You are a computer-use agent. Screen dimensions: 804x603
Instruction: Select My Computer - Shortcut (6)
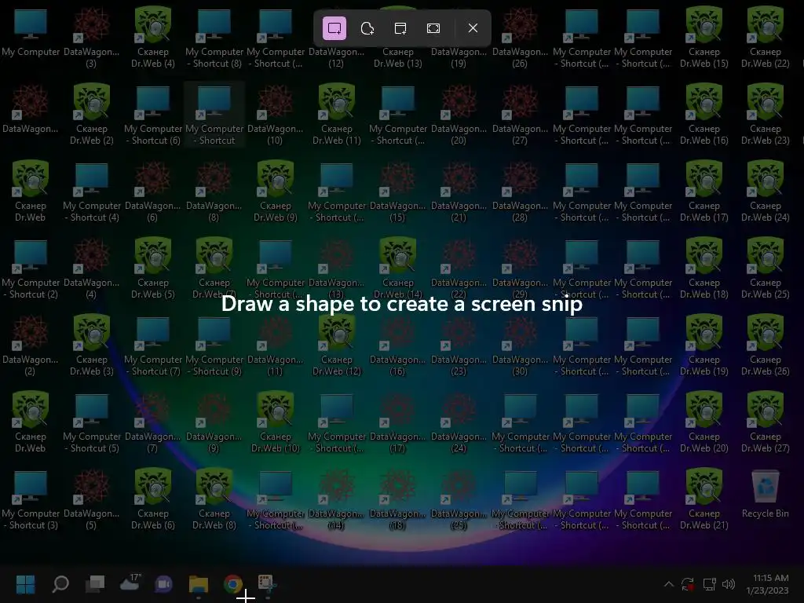(153, 115)
